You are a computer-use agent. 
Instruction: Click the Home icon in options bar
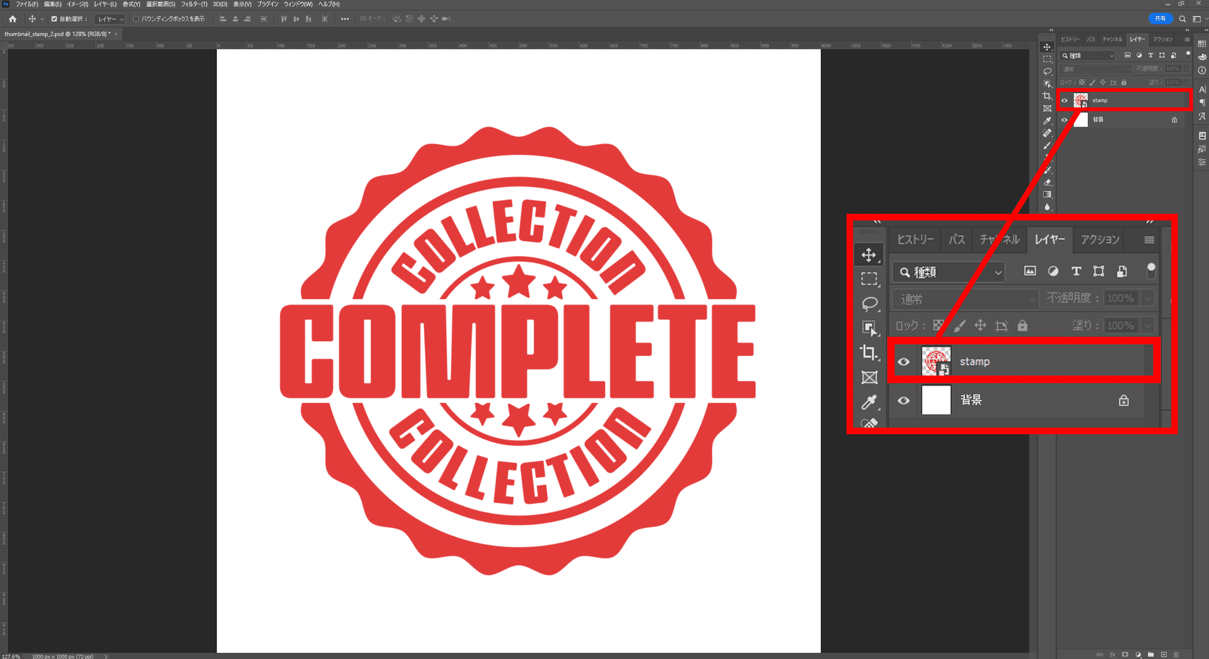point(13,19)
